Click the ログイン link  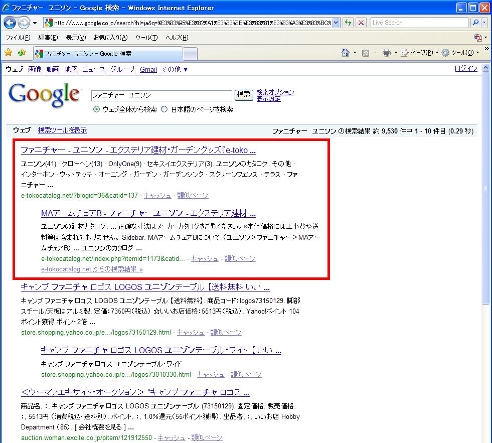coord(466,69)
